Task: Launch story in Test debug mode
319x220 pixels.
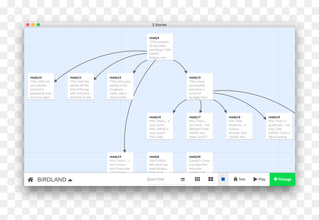Action: [239, 179]
